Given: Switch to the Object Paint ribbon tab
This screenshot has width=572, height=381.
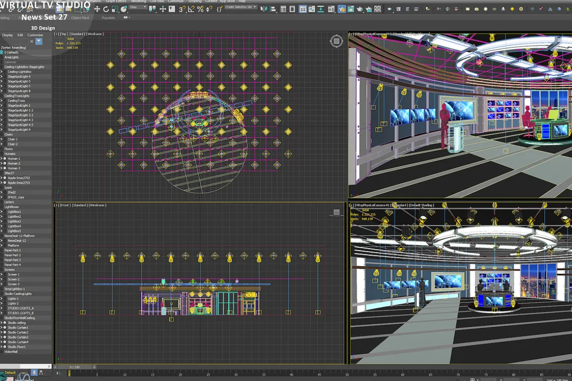Looking at the screenshot, I should tap(80, 18).
